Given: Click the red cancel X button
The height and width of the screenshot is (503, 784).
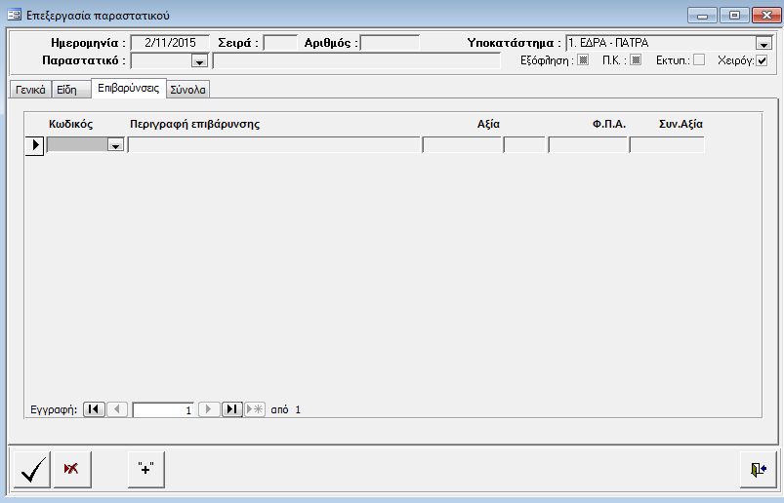Looking at the screenshot, I should pyautogui.click(x=72, y=469).
